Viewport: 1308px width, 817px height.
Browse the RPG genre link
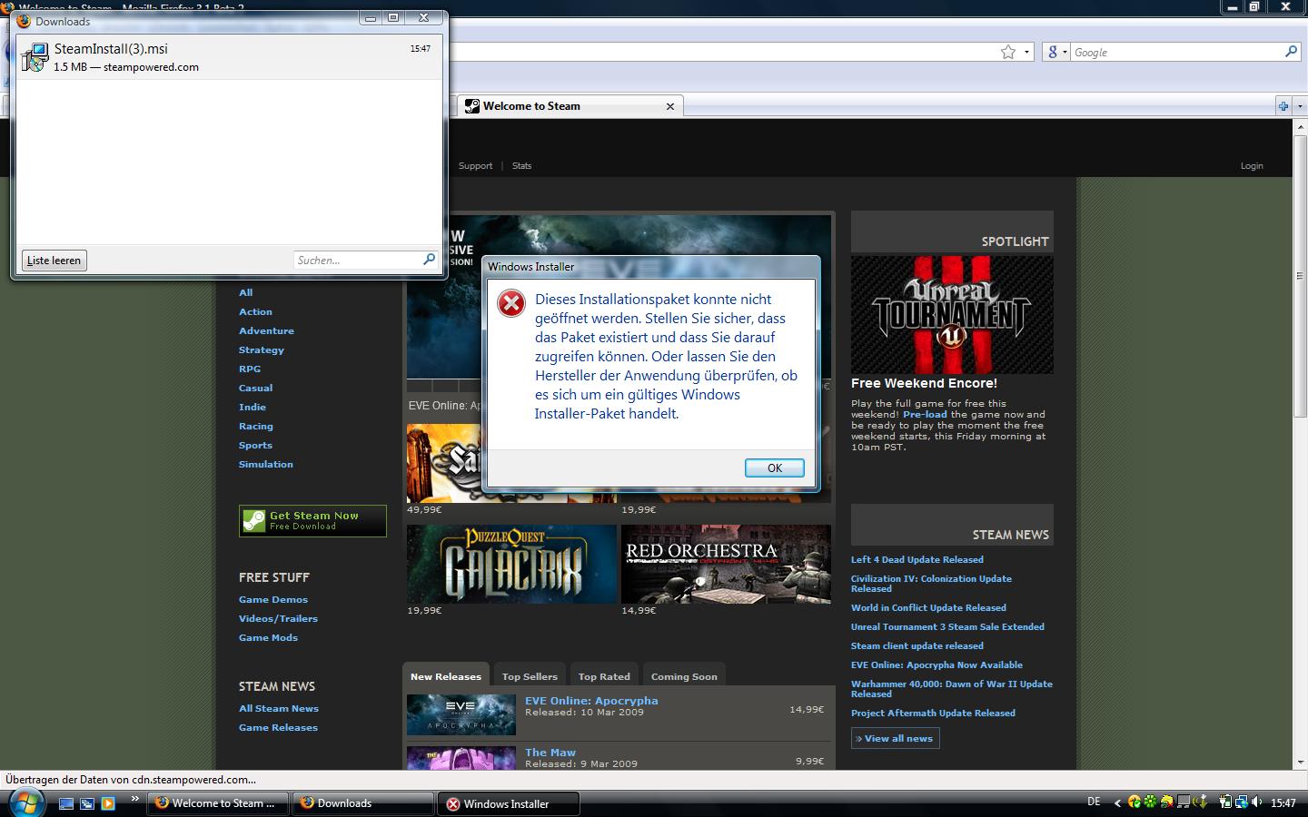[250, 369]
